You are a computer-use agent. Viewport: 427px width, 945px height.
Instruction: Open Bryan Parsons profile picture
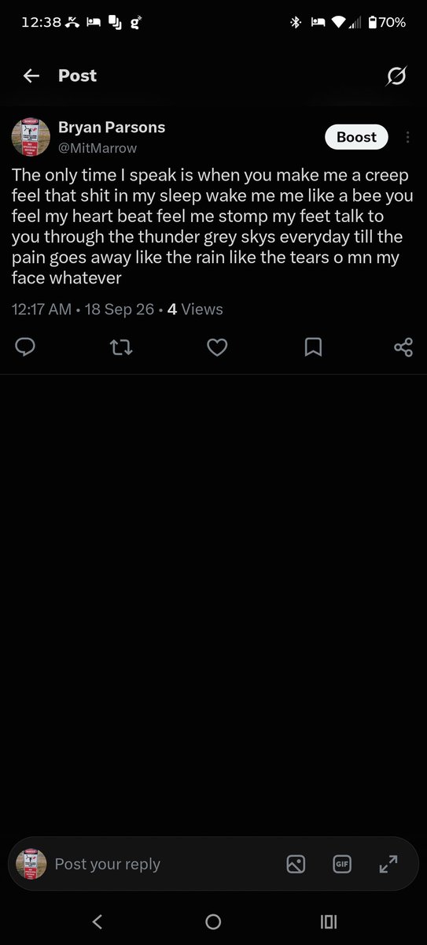coord(31,137)
